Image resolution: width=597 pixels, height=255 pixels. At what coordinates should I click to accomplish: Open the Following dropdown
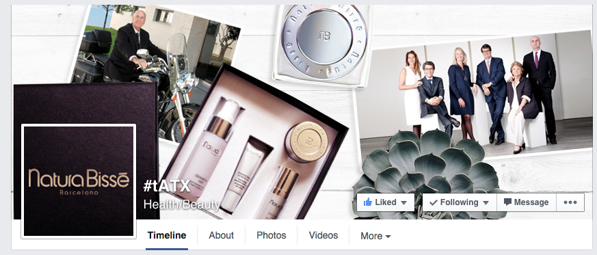[x=460, y=202]
